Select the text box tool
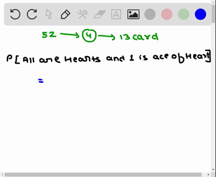The image size is (216, 177). click(116, 14)
